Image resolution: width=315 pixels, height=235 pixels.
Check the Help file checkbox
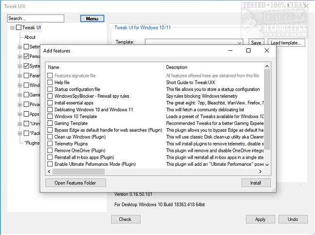(50, 83)
